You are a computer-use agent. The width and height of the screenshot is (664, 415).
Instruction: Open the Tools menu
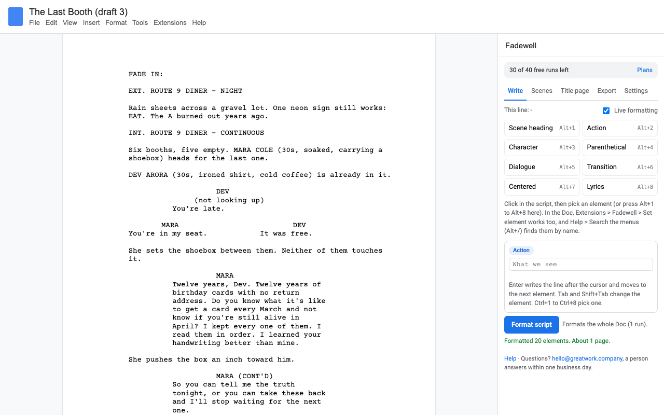tap(140, 23)
